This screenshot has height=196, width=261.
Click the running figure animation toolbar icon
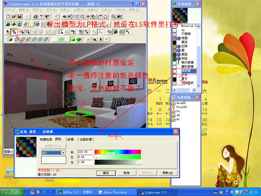95,40
